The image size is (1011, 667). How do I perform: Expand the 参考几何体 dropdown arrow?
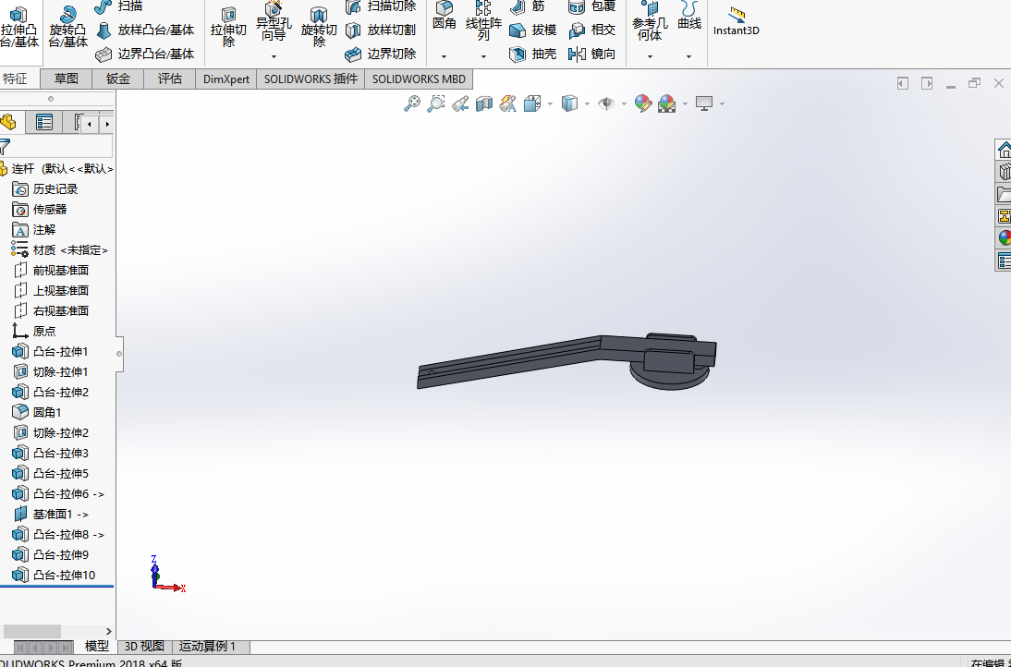pyautogui.click(x=650, y=56)
